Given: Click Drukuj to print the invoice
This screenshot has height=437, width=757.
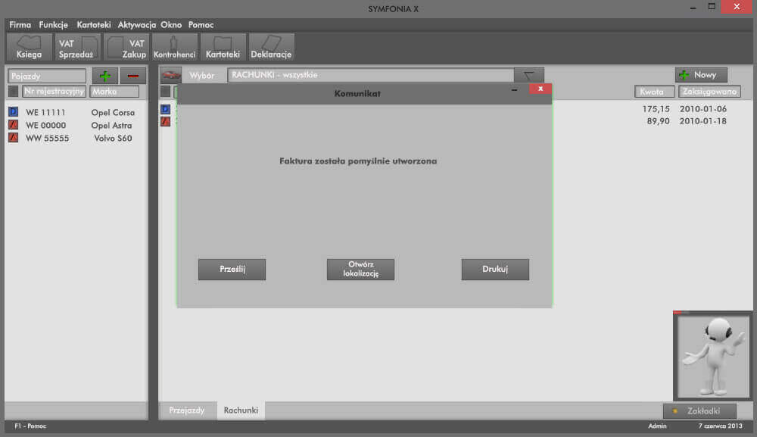Looking at the screenshot, I should [x=495, y=270].
